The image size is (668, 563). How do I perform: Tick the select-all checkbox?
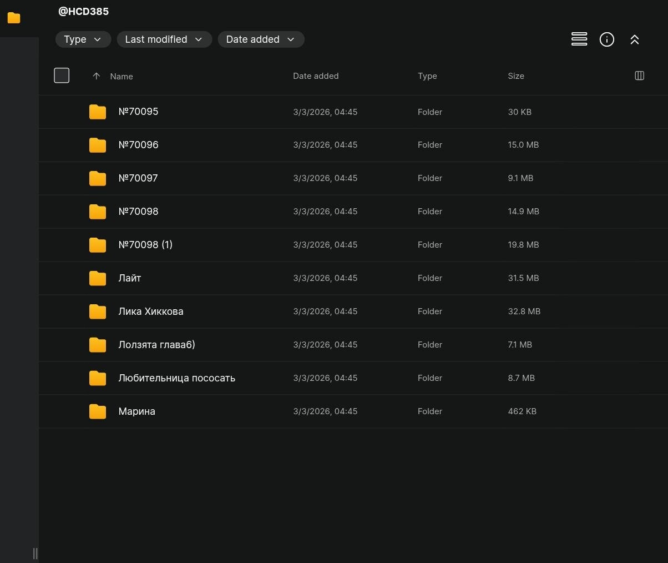click(62, 76)
